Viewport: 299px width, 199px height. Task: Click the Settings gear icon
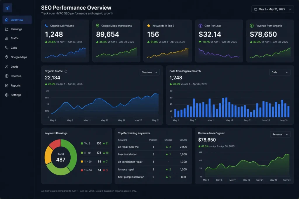[7, 95]
